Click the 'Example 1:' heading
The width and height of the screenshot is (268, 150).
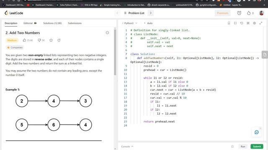(13, 90)
